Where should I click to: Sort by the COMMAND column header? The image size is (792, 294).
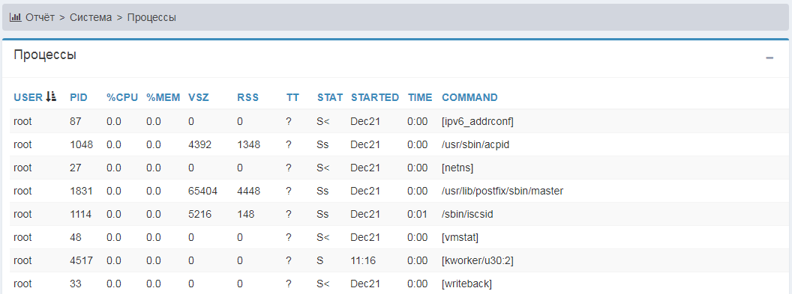point(469,97)
